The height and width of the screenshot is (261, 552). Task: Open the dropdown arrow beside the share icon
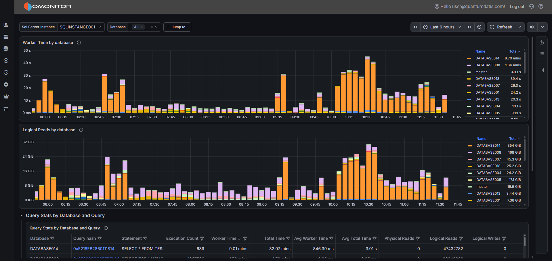click(543, 27)
